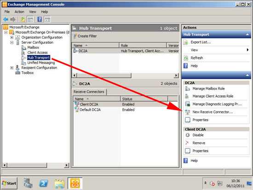The height and width of the screenshot is (190, 253).
Task: Click Enabled status of Default DC2A
Action: [128, 110]
